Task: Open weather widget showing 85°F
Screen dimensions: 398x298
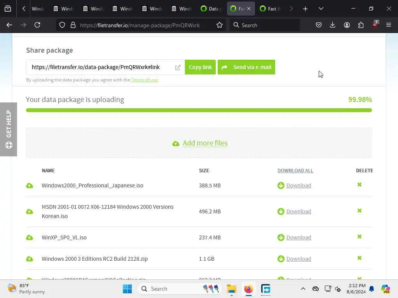Action: point(26,289)
